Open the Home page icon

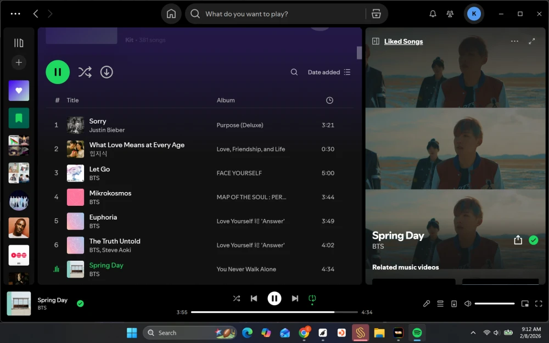click(171, 14)
